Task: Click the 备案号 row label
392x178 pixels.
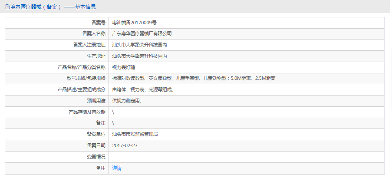Action: (x=98, y=22)
